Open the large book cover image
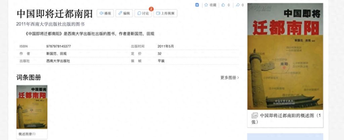The image size is (344, 140). [285, 56]
